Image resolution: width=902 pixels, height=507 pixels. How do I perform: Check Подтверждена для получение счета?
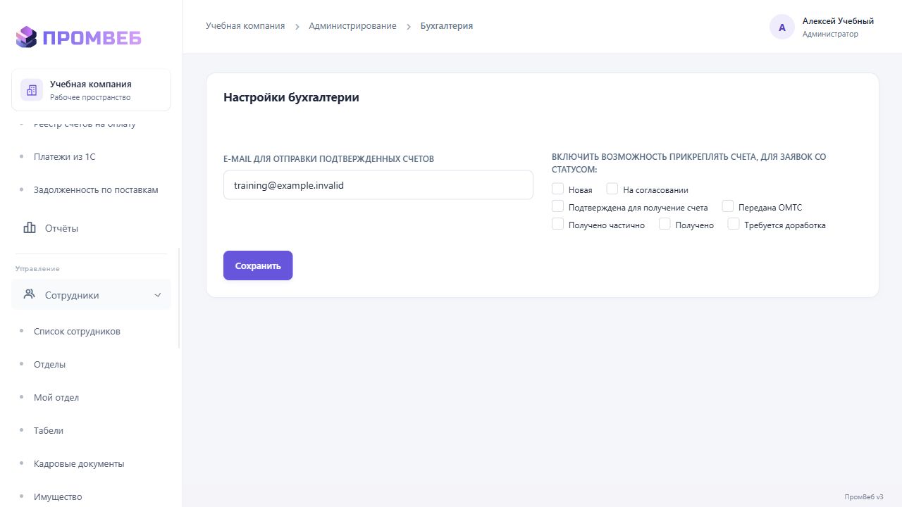tap(558, 206)
